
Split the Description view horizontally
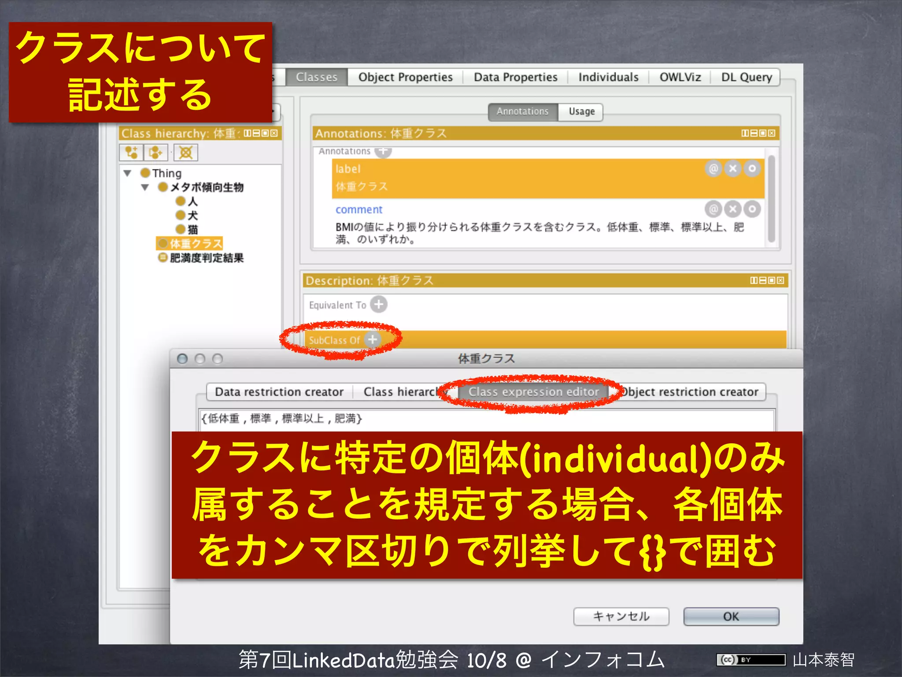point(763,280)
